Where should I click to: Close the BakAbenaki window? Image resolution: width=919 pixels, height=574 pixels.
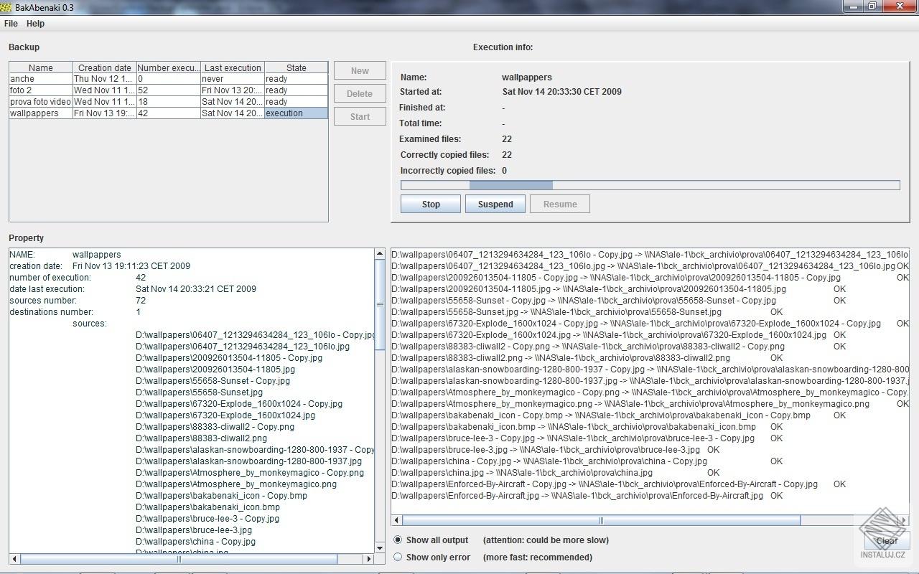pos(899,6)
